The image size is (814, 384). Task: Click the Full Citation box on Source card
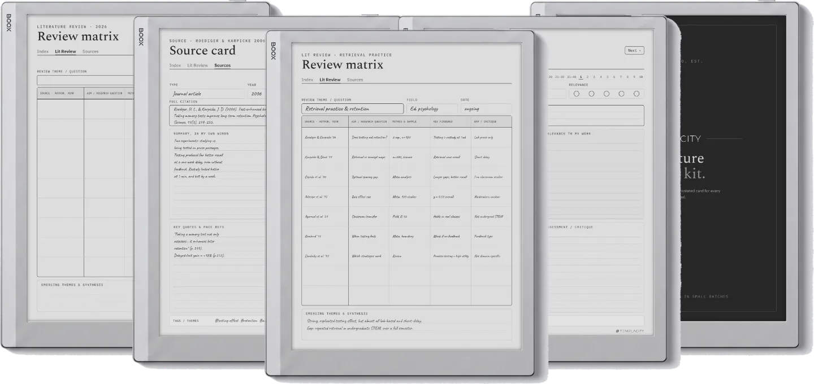tap(219, 115)
